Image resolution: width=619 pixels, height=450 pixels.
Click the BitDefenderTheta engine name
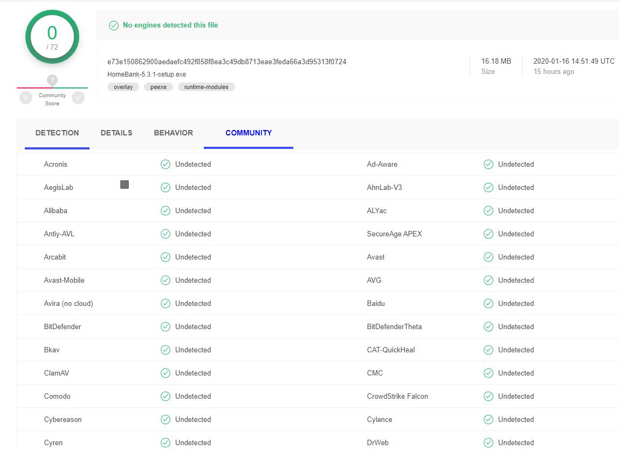tap(394, 327)
